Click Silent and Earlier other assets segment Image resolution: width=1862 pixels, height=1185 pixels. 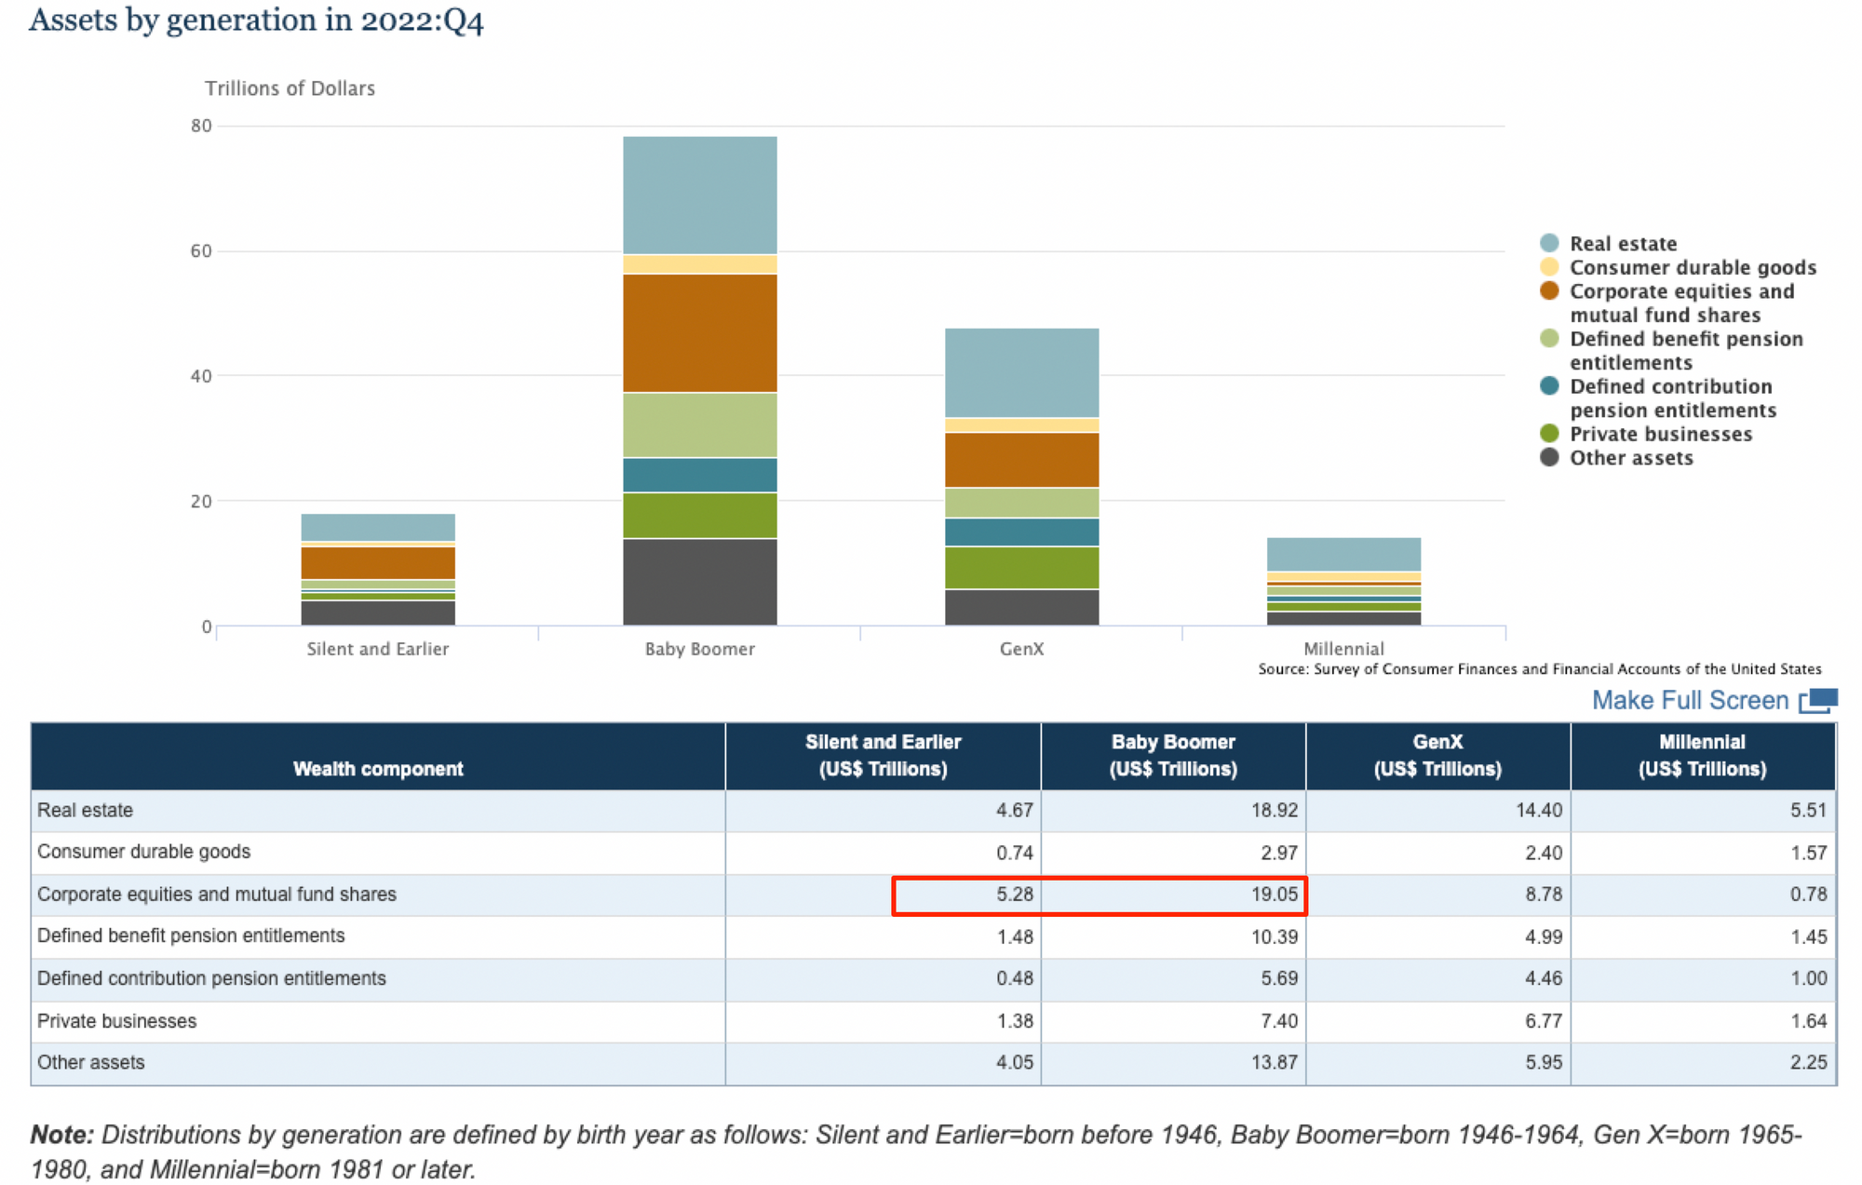[377, 613]
